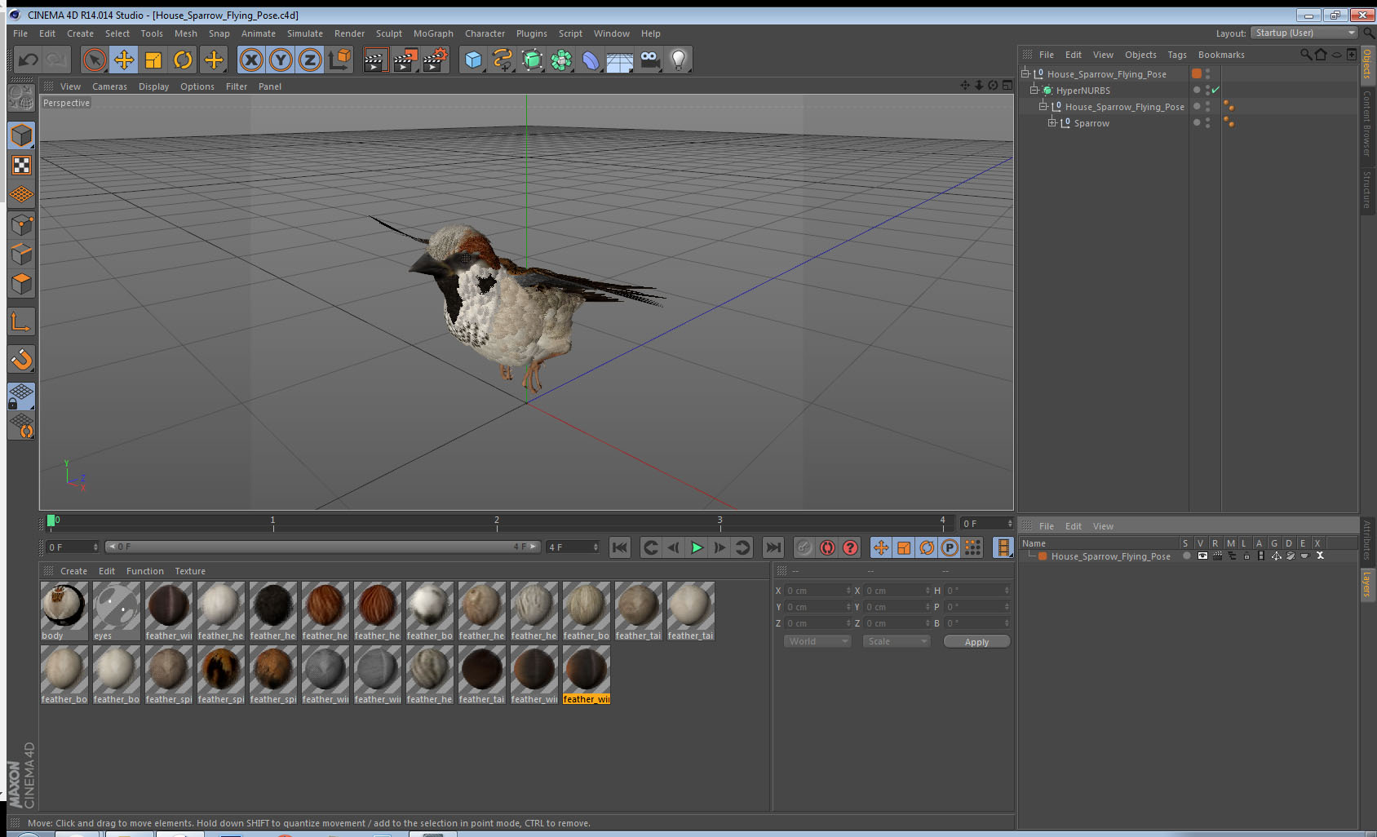
Task: Toggle Z axis lock
Action: pos(310,60)
